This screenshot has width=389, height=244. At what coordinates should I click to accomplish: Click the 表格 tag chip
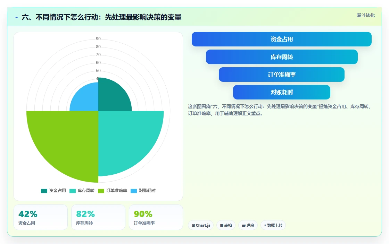pos(226,225)
